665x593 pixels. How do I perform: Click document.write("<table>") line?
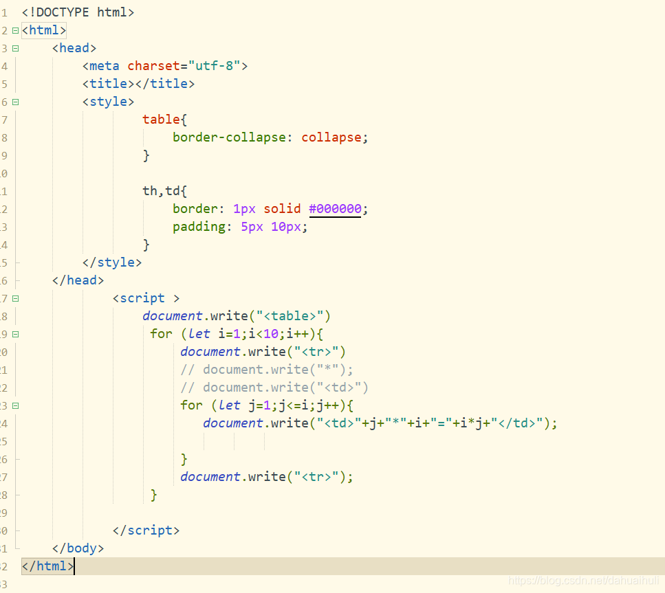coord(237,316)
